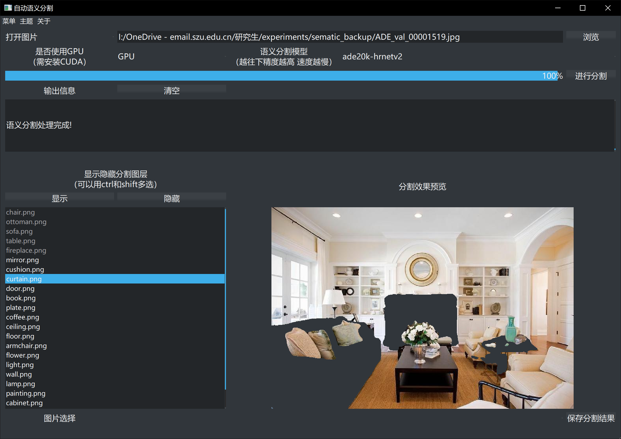Expand the ade20k-hrnetv2 model dropdown

point(478,56)
